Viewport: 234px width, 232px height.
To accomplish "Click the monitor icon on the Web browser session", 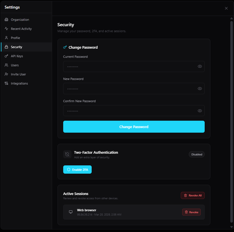I will (71, 212).
